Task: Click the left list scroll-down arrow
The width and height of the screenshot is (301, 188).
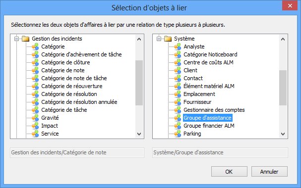Action: pos(139,134)
